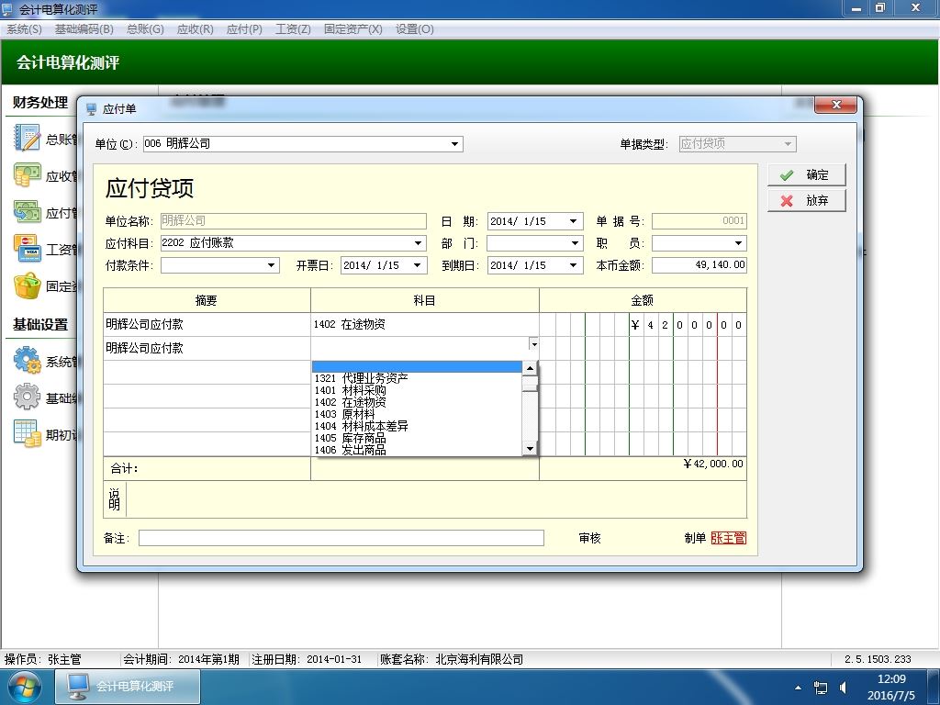The image size is (940, 705).
Task: Open the 付款条件 payment terms dropdown
Action: 271,265
